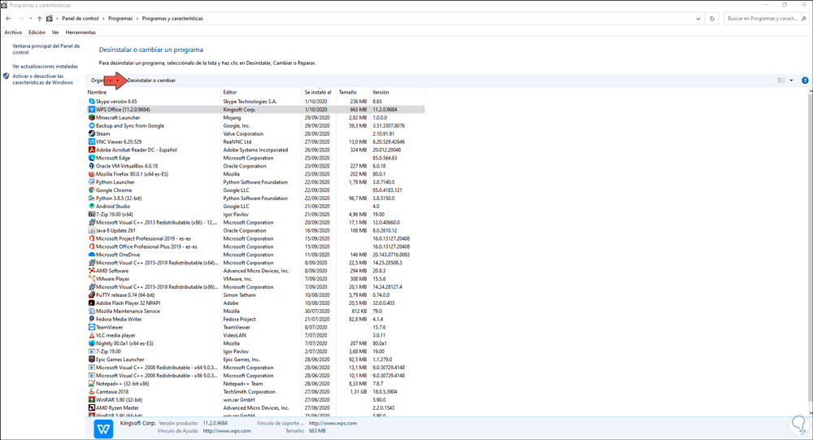Screen dimensions: 813x440
Task: Click the WPS Office program icon
Action: 92,110
